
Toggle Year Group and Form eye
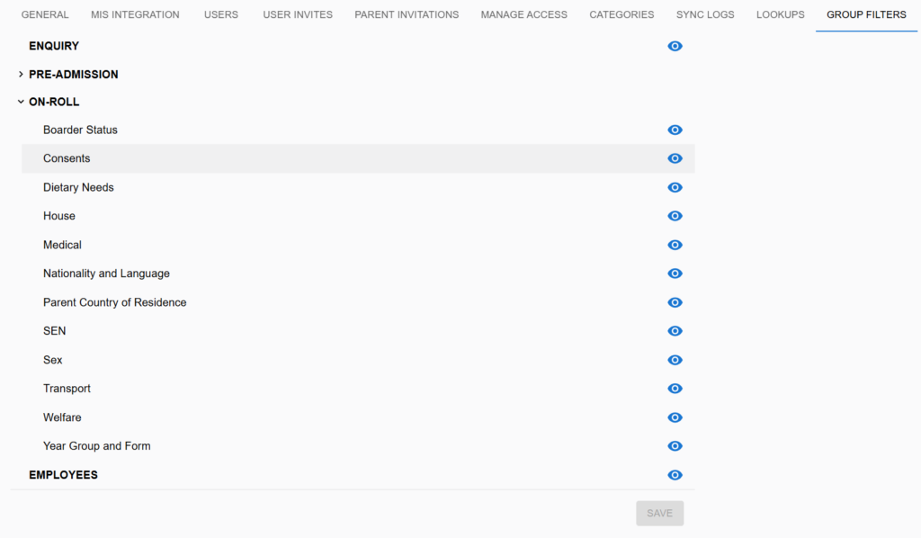(x=675, y=446)
